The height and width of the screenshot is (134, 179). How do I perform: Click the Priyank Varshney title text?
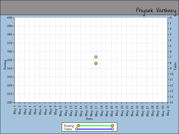[156, 10]
